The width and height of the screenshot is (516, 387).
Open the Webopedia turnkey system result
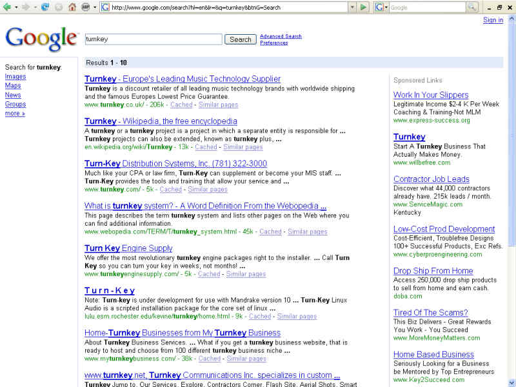[x=205, y=206]
